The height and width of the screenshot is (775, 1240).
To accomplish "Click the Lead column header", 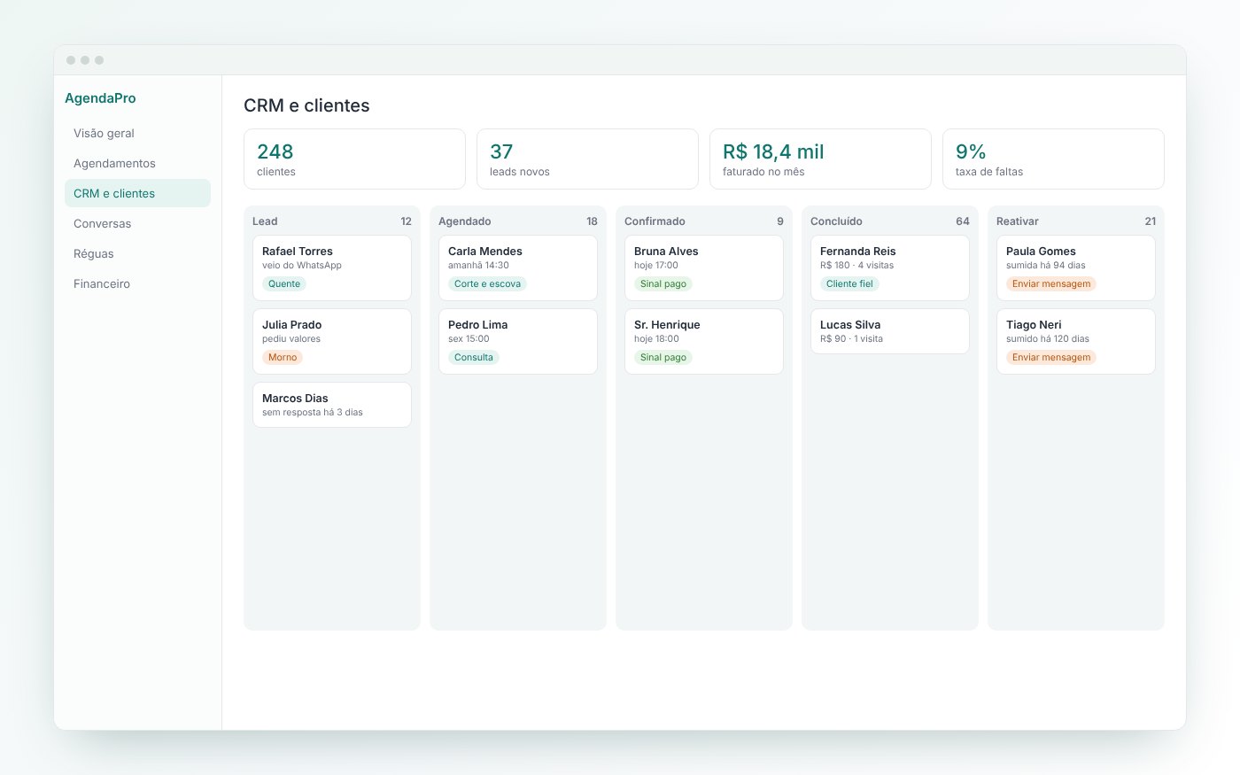I will [265, 221].
